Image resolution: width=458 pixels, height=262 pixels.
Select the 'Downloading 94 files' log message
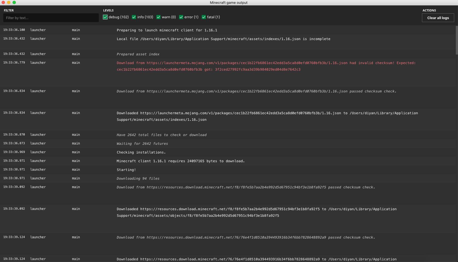(x=138, y=179)
